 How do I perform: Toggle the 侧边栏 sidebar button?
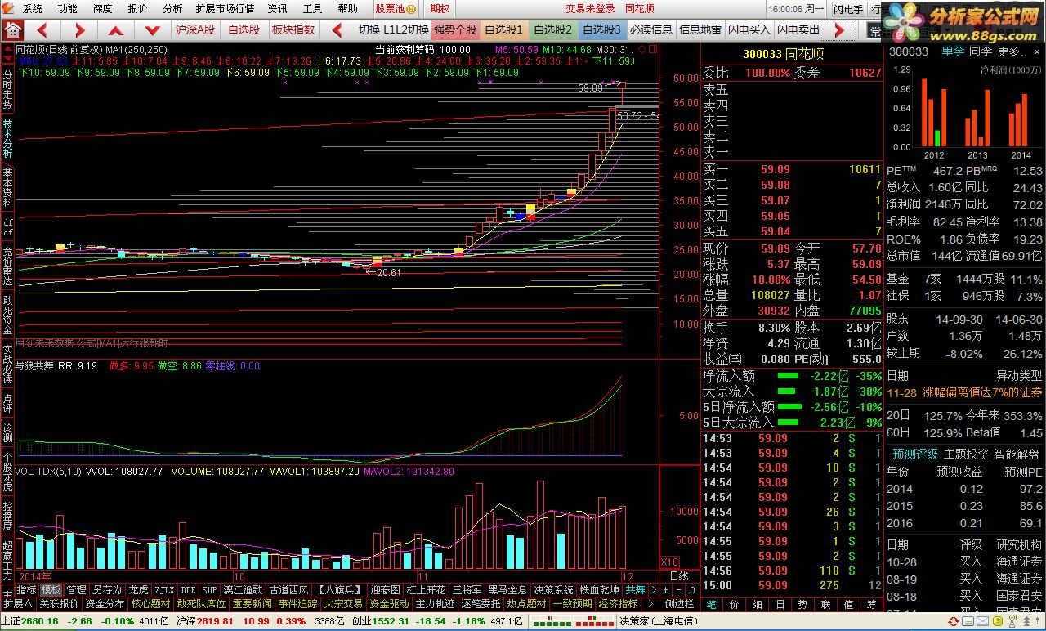tap(680, 604)
